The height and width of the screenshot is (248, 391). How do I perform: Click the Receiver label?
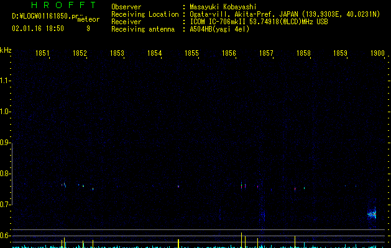[x=126, y=22]
